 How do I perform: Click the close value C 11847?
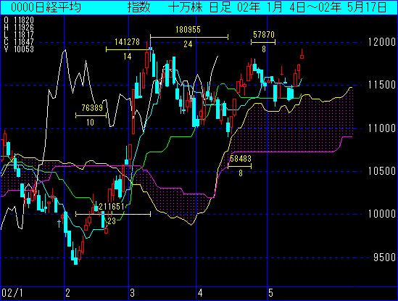[19, 41]
